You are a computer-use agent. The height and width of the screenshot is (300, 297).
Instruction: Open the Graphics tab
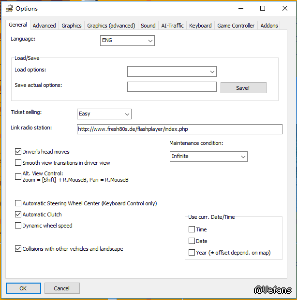pyautogui.click(x=72, y=26)
